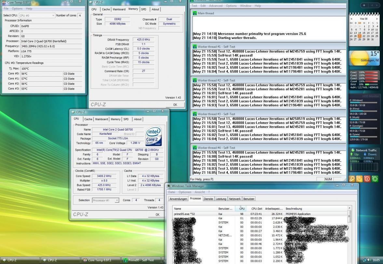
Task: Click the volume speaker icon in system tray
Action: click(x=369, y=260)
